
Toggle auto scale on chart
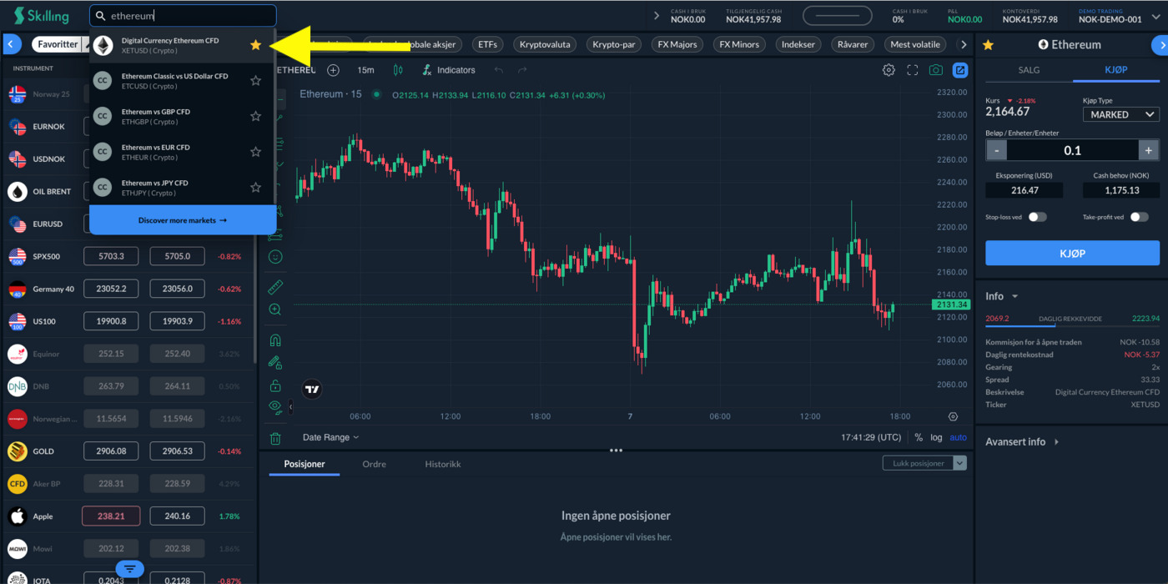[959, 437]
